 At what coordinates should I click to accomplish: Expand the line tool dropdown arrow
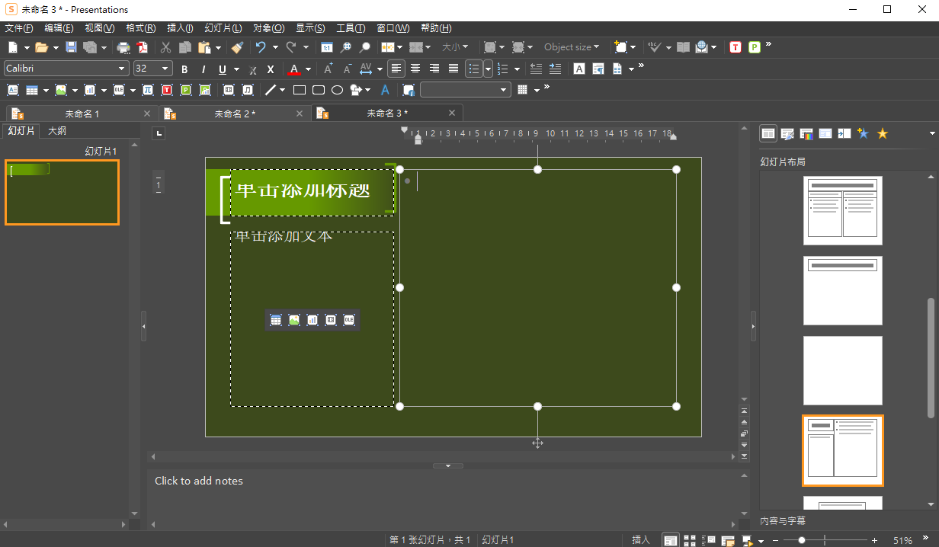tap(282, 90)
